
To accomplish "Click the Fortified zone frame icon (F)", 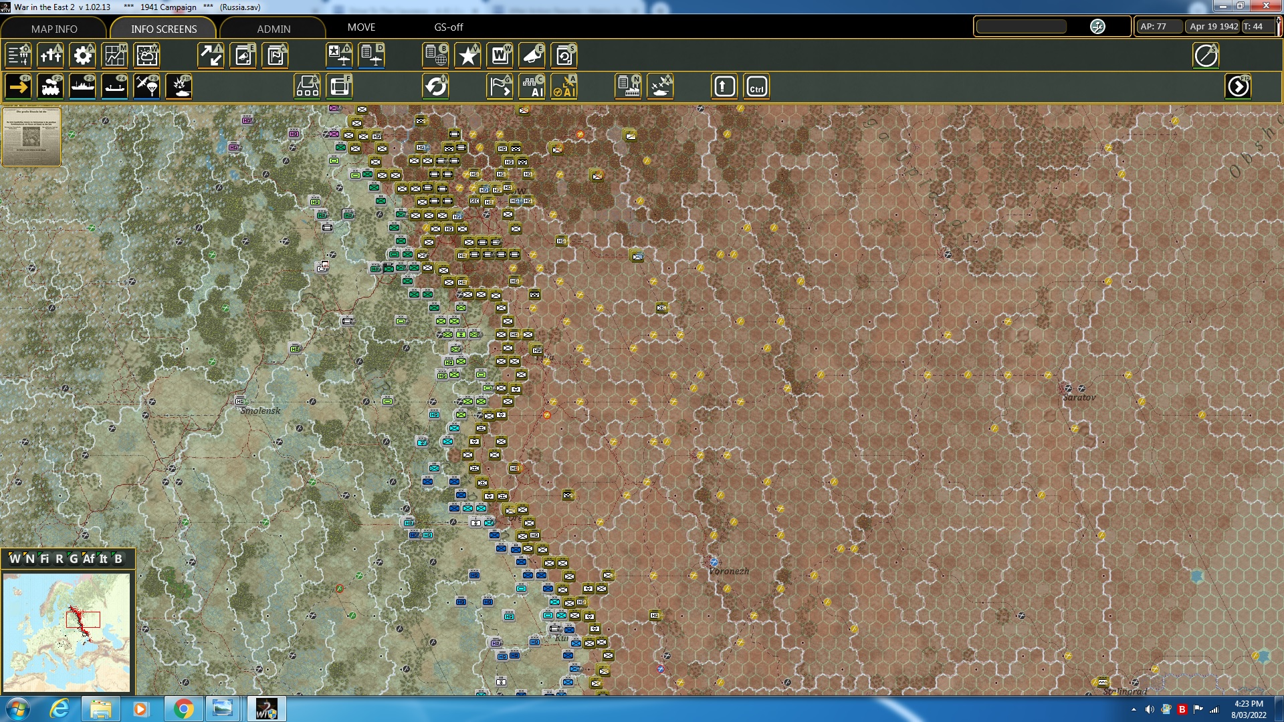I will (x=339, y=87).
